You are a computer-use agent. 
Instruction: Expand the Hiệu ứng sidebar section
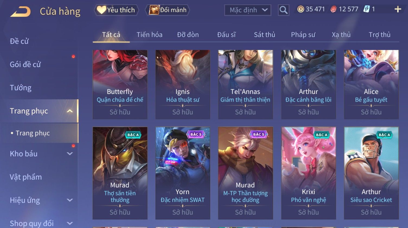[x=70, y=200]
